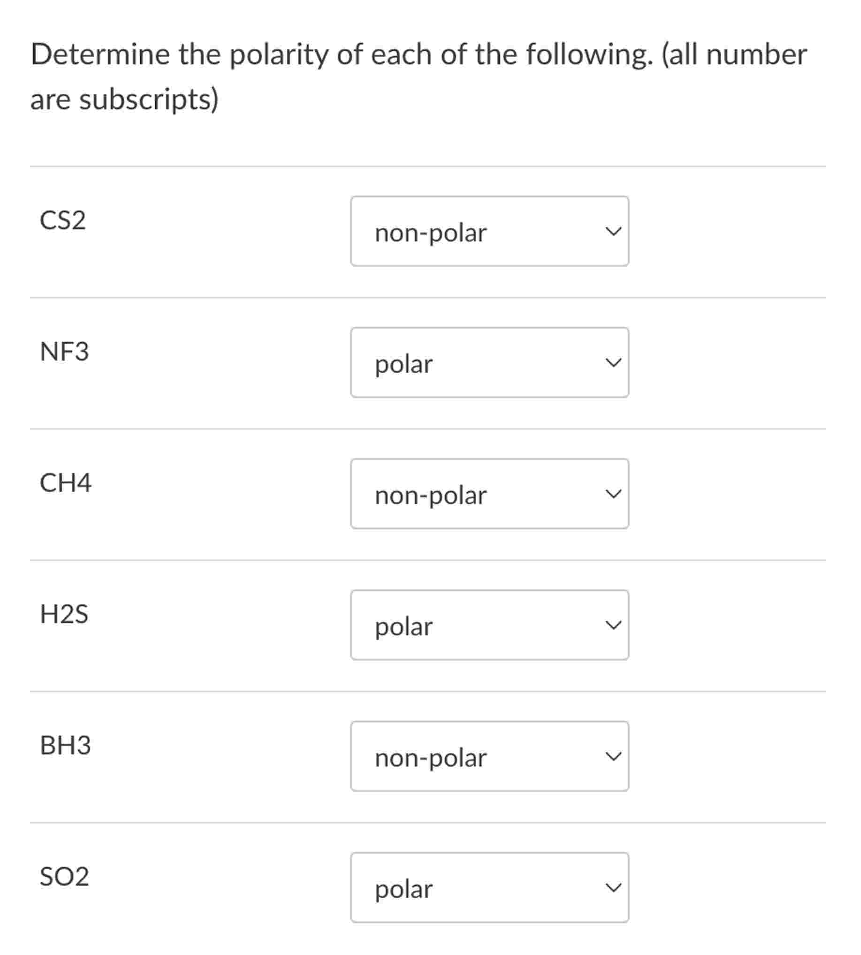This screenshot has height=955, width=861.
Task: Open the SO2 polarity dropdown
Action: [x=490, y=888]
